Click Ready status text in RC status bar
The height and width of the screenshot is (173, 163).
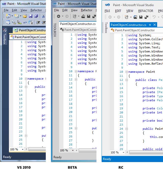[107, 159]
